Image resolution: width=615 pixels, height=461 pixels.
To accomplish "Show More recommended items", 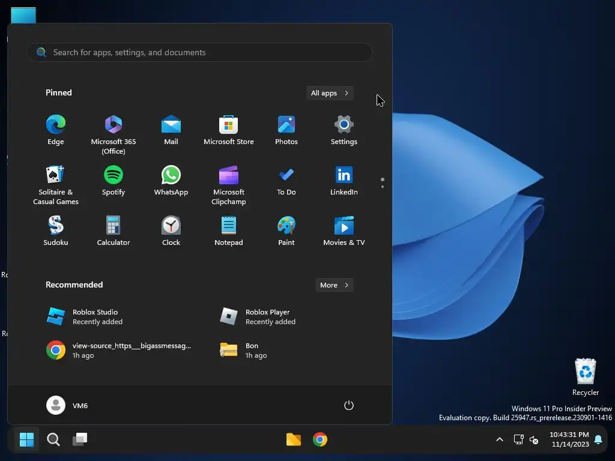I will tap(334, 285).
